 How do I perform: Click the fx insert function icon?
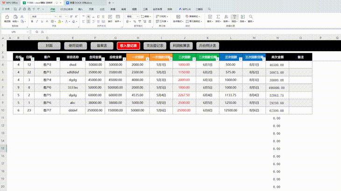pos(42,32)
